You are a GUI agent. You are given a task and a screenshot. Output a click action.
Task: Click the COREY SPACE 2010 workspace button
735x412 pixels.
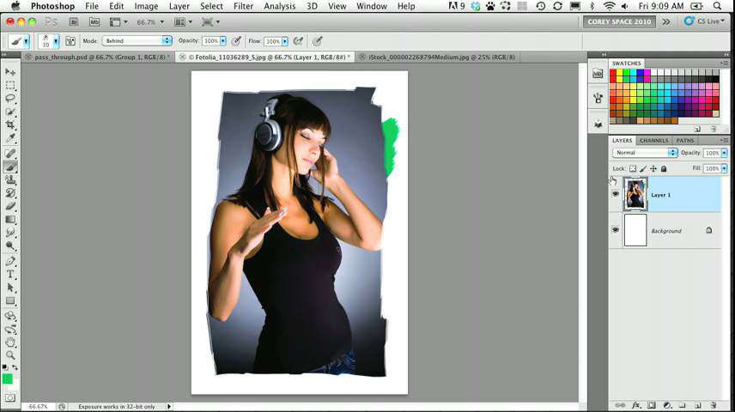point(619,21)
